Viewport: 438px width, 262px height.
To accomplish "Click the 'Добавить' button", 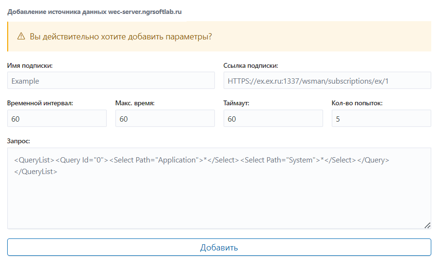I will [x=219, y=247].
